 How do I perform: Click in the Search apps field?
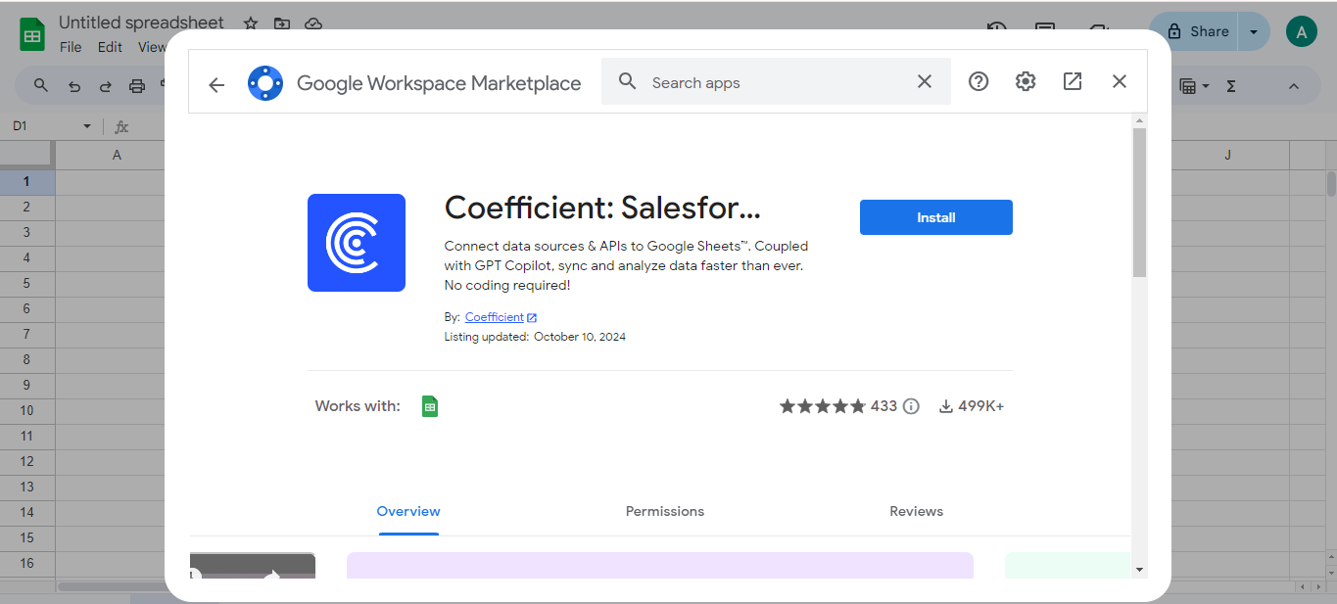(x=774, y=82)
